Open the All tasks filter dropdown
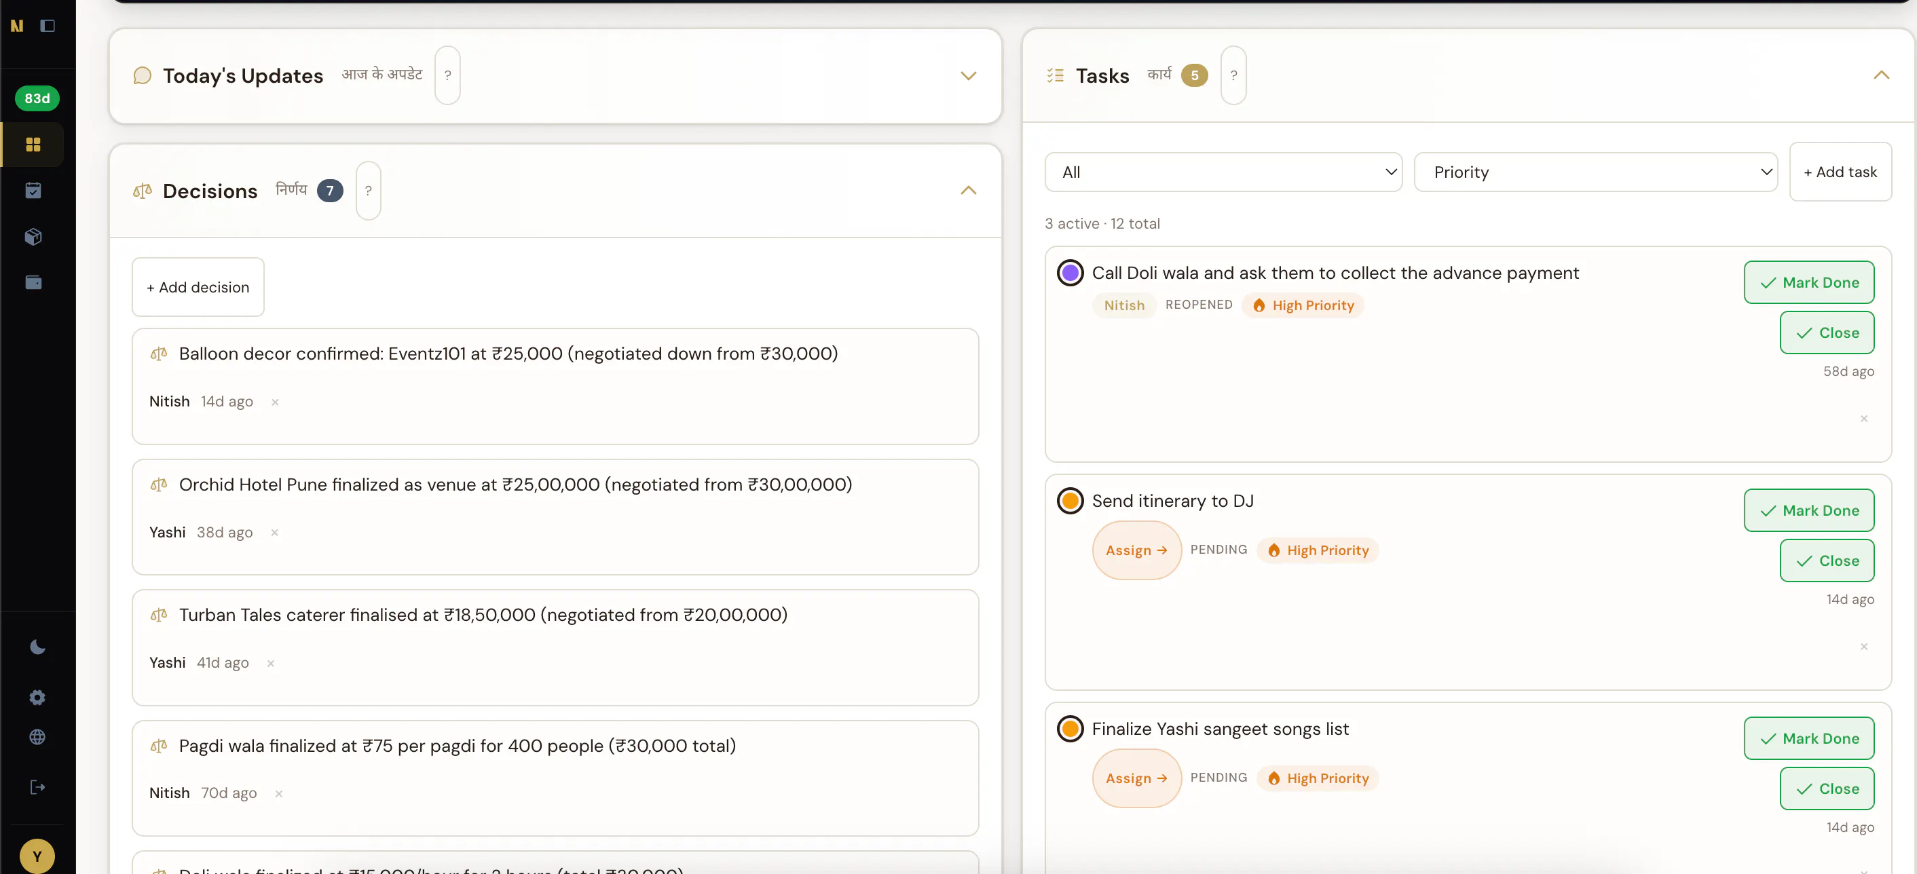 [1223, 172]
